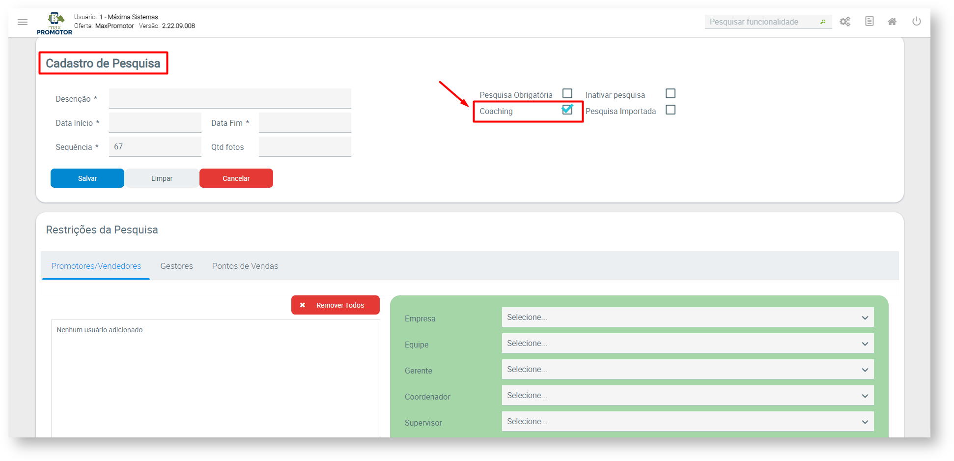Open the Empresa dropdown
The width and height of the screenshot is (954, 461).
click(688, 317)
